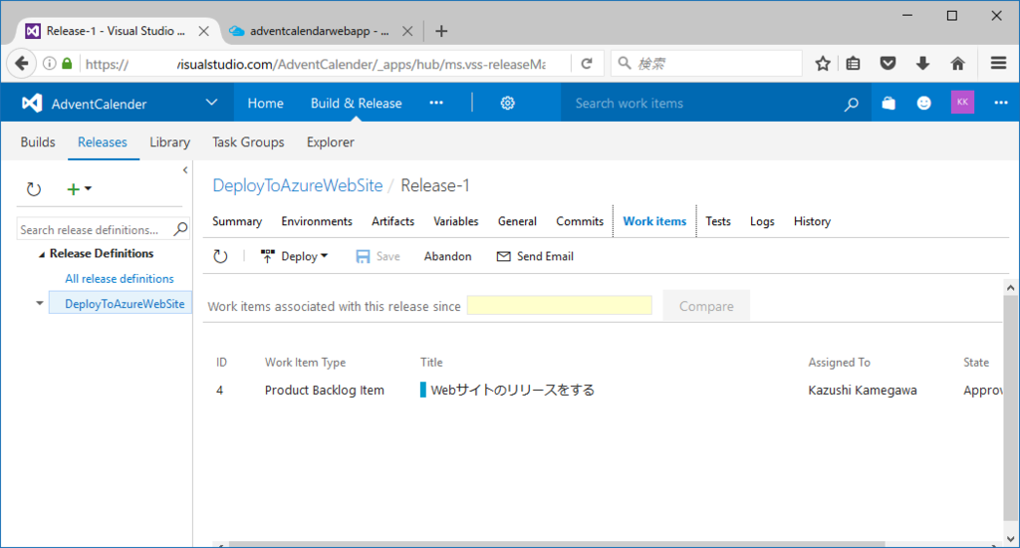Click the green padlock security icon
Image resolution: width=1020 pixels, height=548 pixels.
(x=67, y=63)
